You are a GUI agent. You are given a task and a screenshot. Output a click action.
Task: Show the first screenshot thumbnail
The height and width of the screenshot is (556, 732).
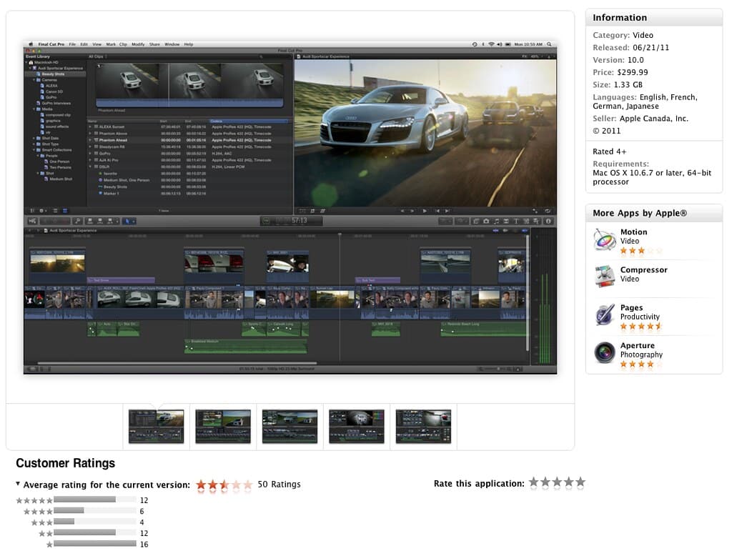click(x=157, y=426)
